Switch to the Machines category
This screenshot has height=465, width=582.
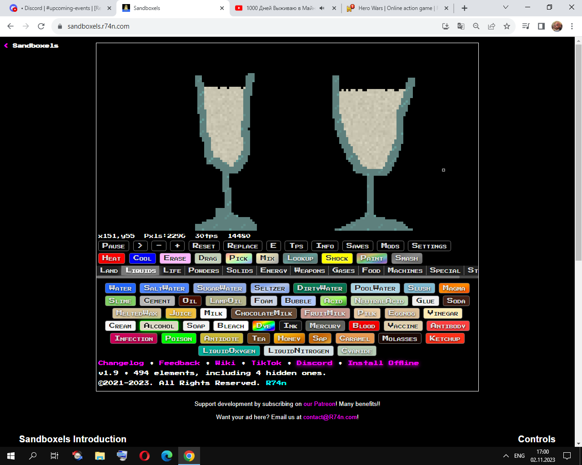pyautogui.click(x=405, y=270)
